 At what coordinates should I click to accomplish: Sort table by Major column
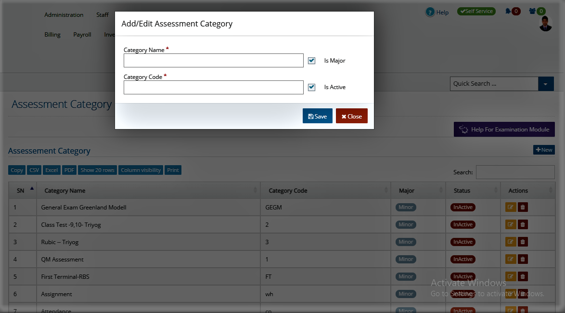[418, 190]
